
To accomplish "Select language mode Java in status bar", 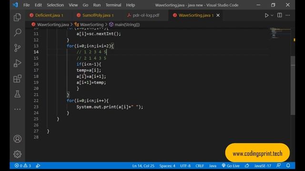I will point(213,166).
